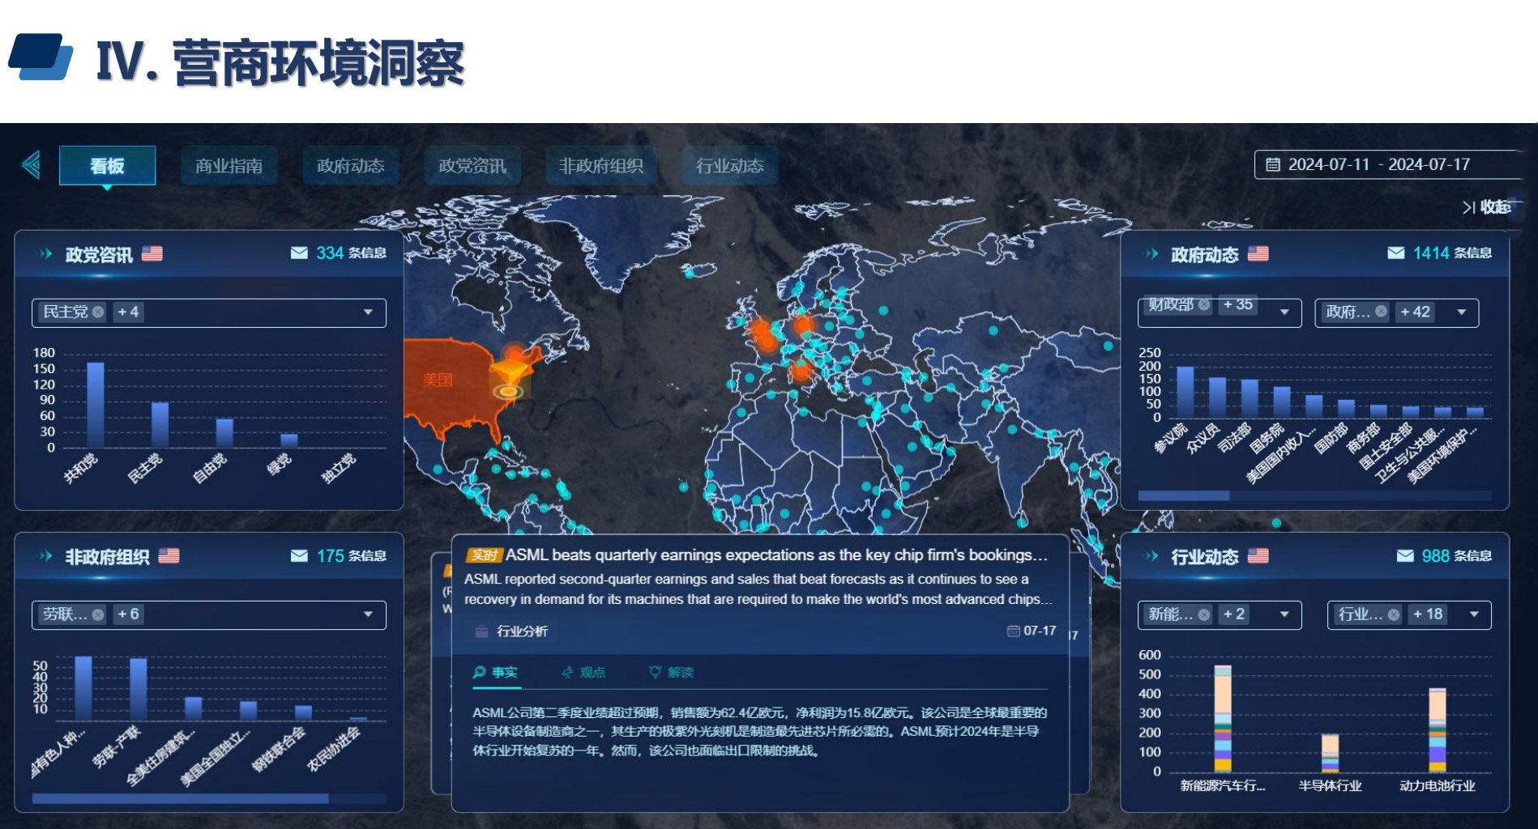This screenshot has width=1538, height=829.
Task: Click the US flag beside 行业动态 panel title
Action: [1258, 556]
